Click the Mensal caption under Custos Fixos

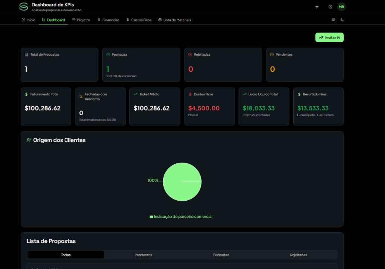[x=193, y=115]
